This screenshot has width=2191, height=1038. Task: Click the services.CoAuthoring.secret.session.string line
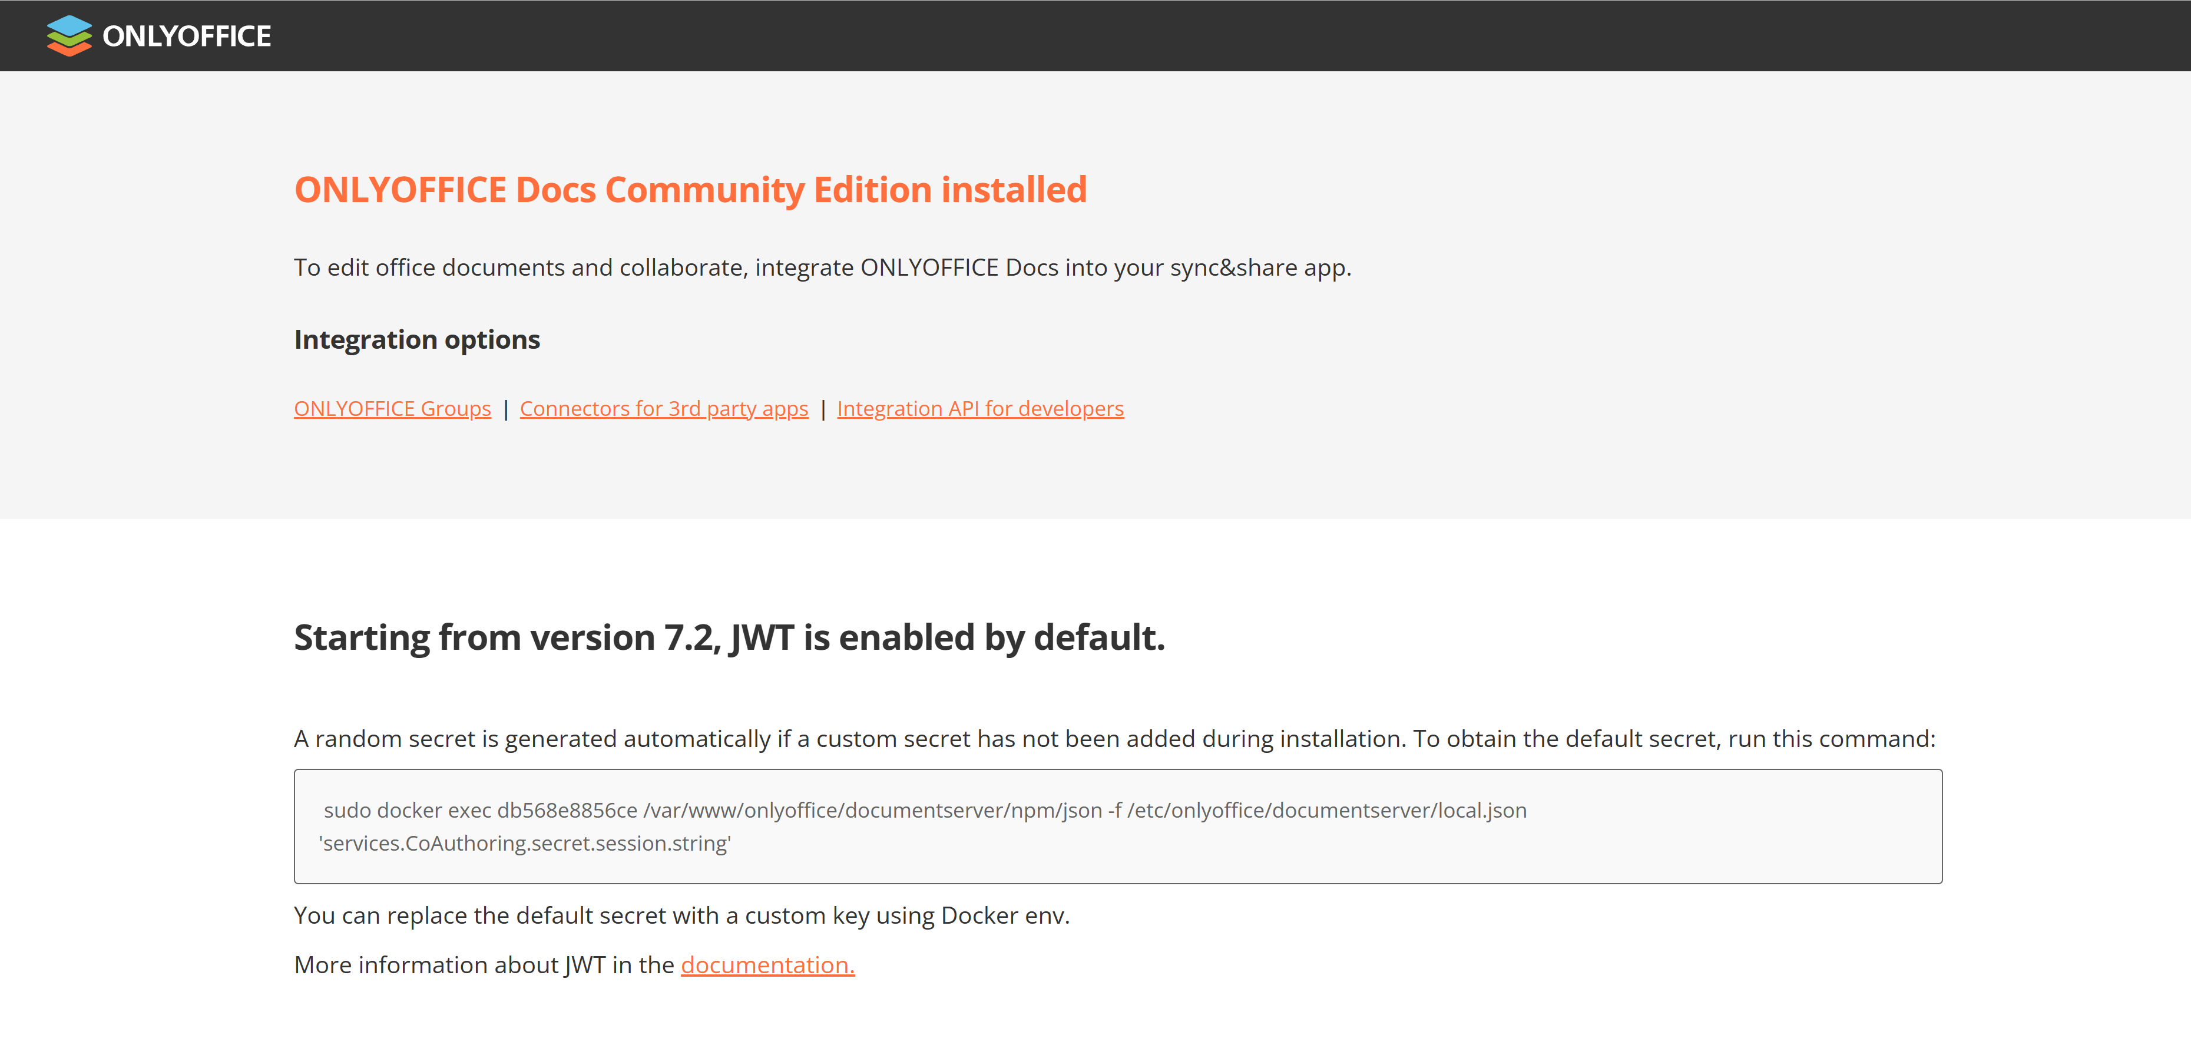click(x=525, y=843)
